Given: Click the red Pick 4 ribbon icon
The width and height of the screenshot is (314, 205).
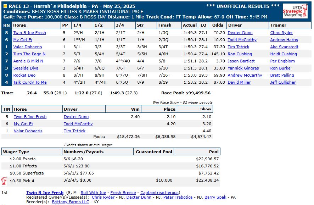Looking at the screenshot, I should click(4, 181).
